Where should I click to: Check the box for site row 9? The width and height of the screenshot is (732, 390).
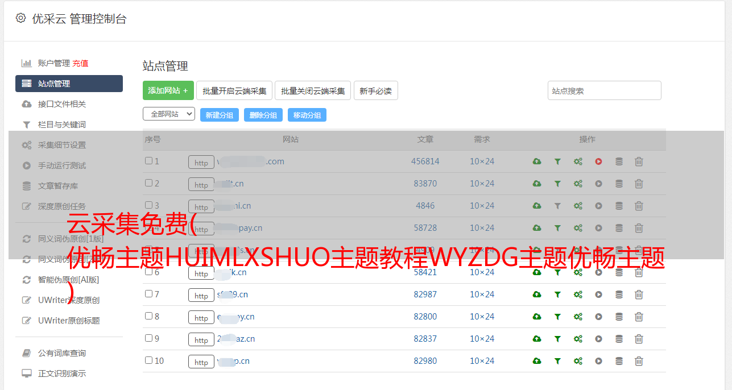click(148, 338)
